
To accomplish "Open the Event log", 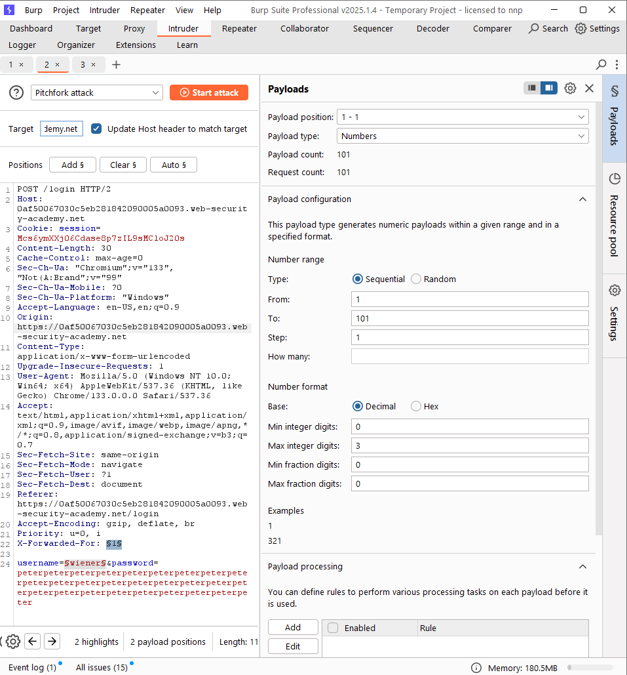I will 32,667.
